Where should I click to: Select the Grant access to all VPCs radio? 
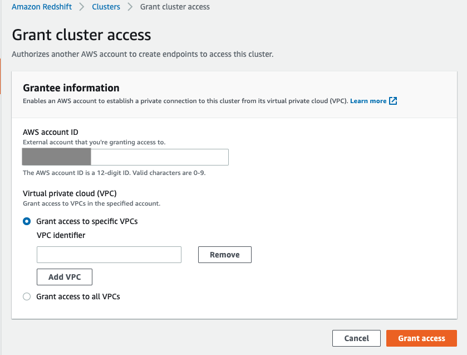point(27,296)
